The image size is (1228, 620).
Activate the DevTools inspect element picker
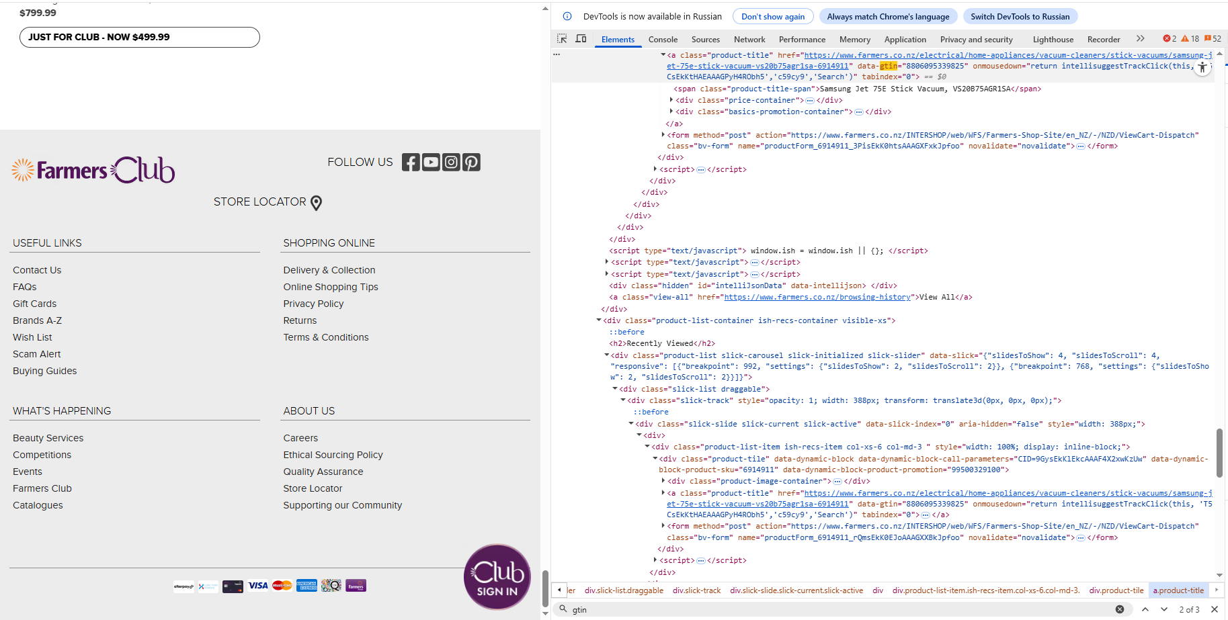tap(562, 39)
